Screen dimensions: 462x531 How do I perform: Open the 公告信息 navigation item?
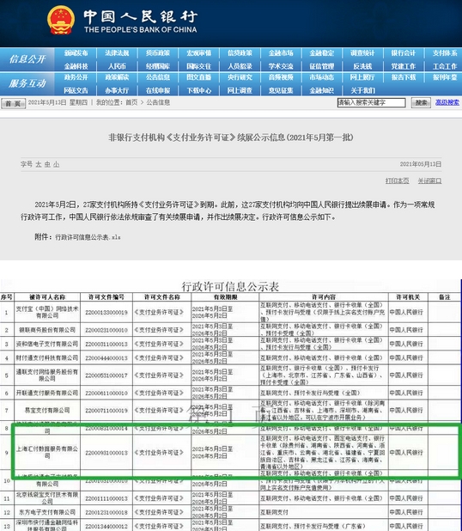(158, 77)
